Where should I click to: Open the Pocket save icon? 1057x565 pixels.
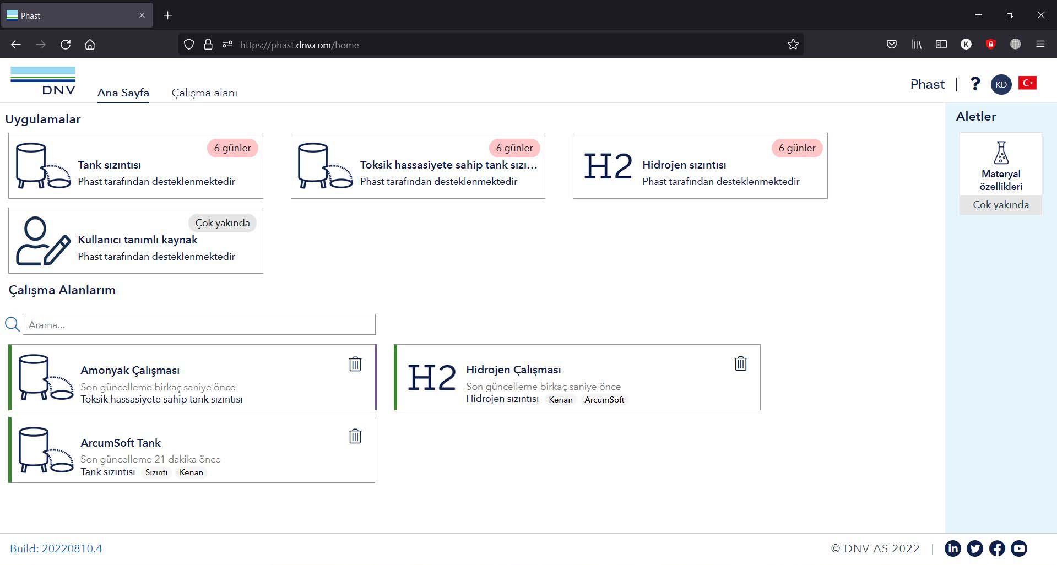pyautogui.click(x=892, y=45)
